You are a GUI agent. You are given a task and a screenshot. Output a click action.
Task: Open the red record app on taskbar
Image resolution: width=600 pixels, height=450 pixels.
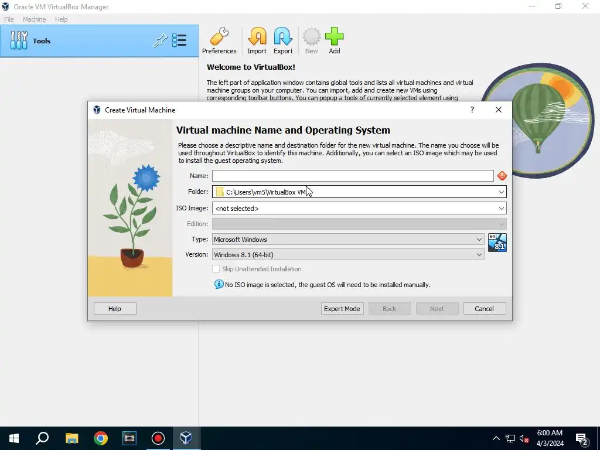[x=158, y=438]
